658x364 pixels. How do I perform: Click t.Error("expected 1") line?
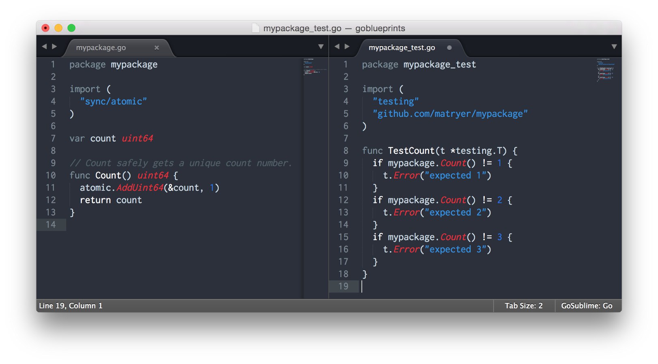pos(437,175)
